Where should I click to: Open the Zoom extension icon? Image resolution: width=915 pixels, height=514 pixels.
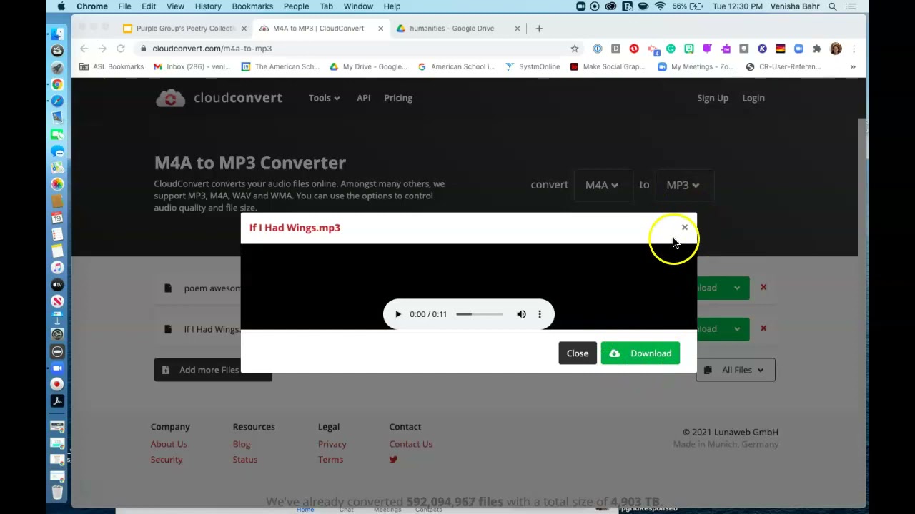798,49
